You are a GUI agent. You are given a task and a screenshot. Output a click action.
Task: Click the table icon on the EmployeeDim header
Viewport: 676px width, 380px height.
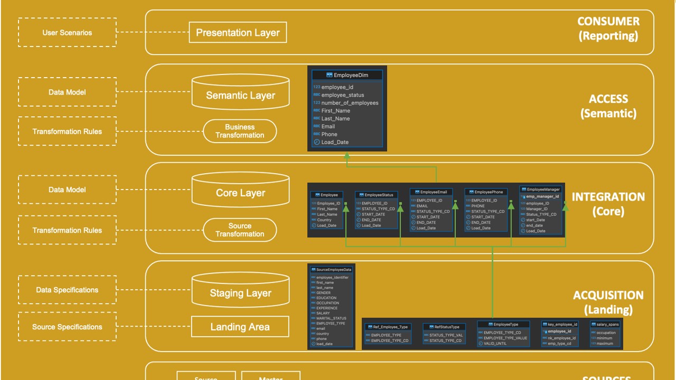(x=330, y=75)
